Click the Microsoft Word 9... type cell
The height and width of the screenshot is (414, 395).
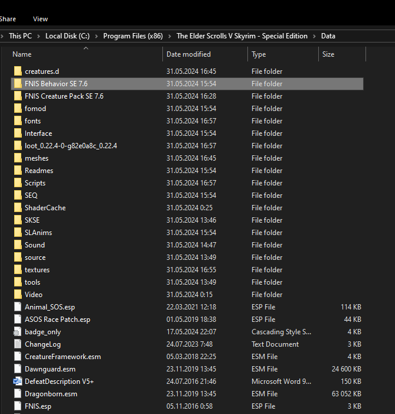pos(281,382)
